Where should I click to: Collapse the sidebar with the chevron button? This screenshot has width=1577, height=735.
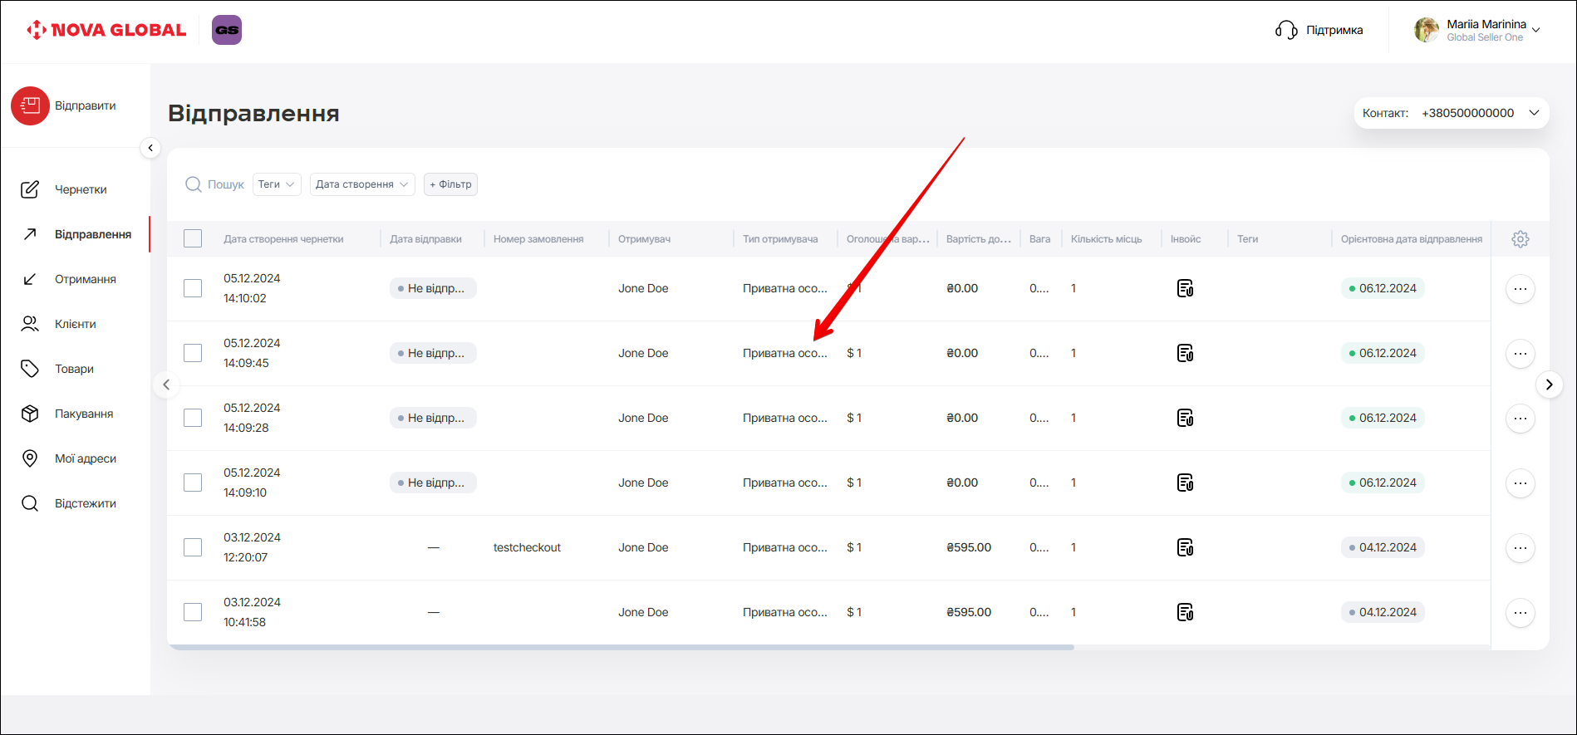click(150, 148)
